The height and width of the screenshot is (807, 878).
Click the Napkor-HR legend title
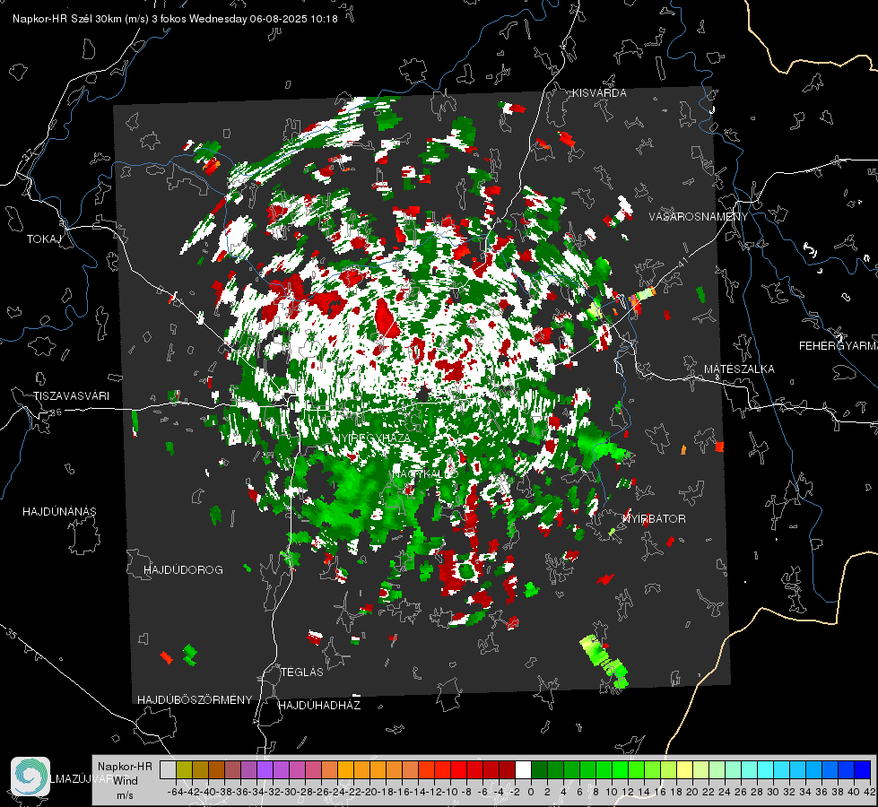tap(125, 767)
